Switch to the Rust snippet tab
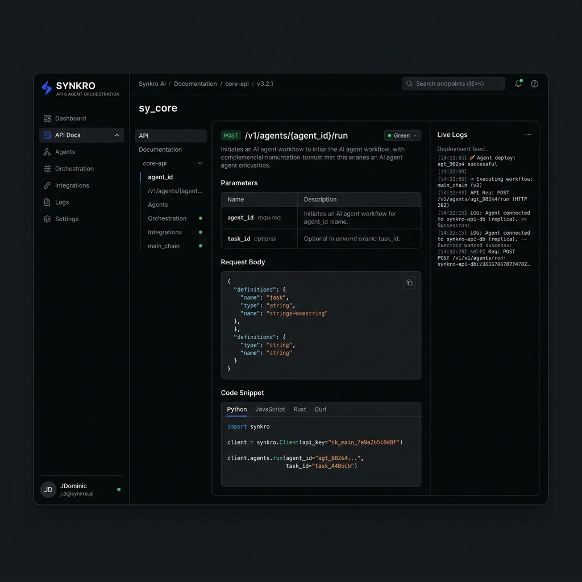 [300, 409]
